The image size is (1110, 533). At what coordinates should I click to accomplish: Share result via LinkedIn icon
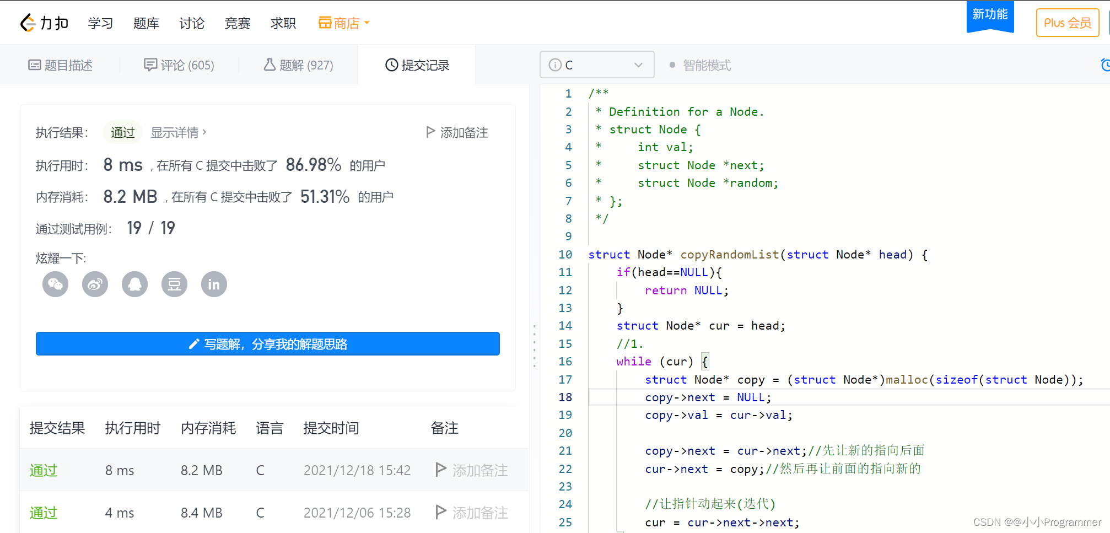point(214,284)
